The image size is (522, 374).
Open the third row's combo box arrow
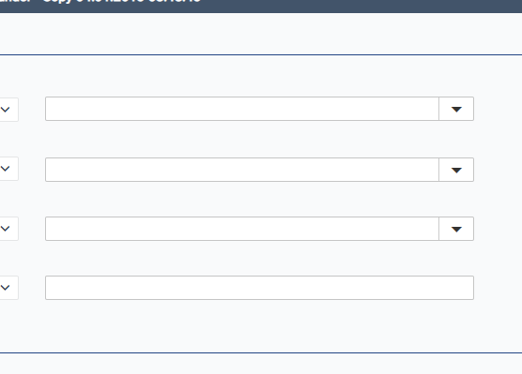(x=456, y=229)
